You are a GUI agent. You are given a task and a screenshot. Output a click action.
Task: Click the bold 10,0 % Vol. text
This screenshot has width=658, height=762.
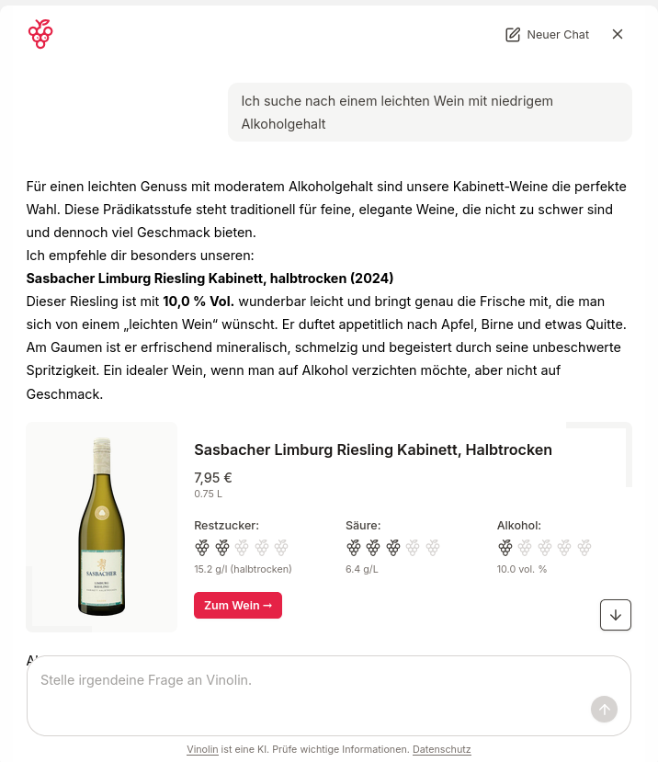[197, 301]
